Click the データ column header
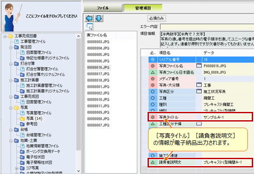Screen dimensions: 254x174 pos(228,53)
